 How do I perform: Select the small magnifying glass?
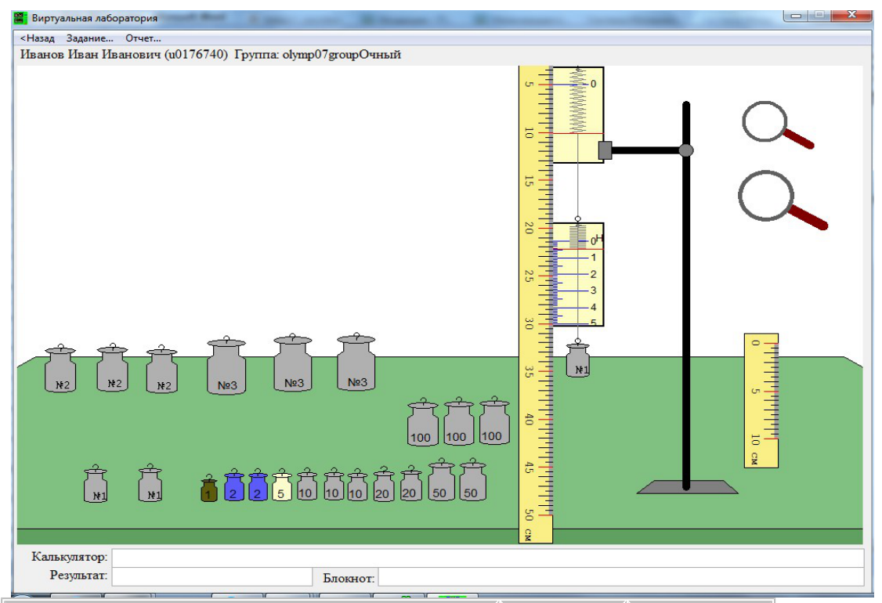(777, 125)
